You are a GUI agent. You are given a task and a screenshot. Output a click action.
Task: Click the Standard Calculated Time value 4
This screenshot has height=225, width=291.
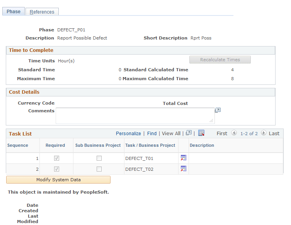[232, 70]
